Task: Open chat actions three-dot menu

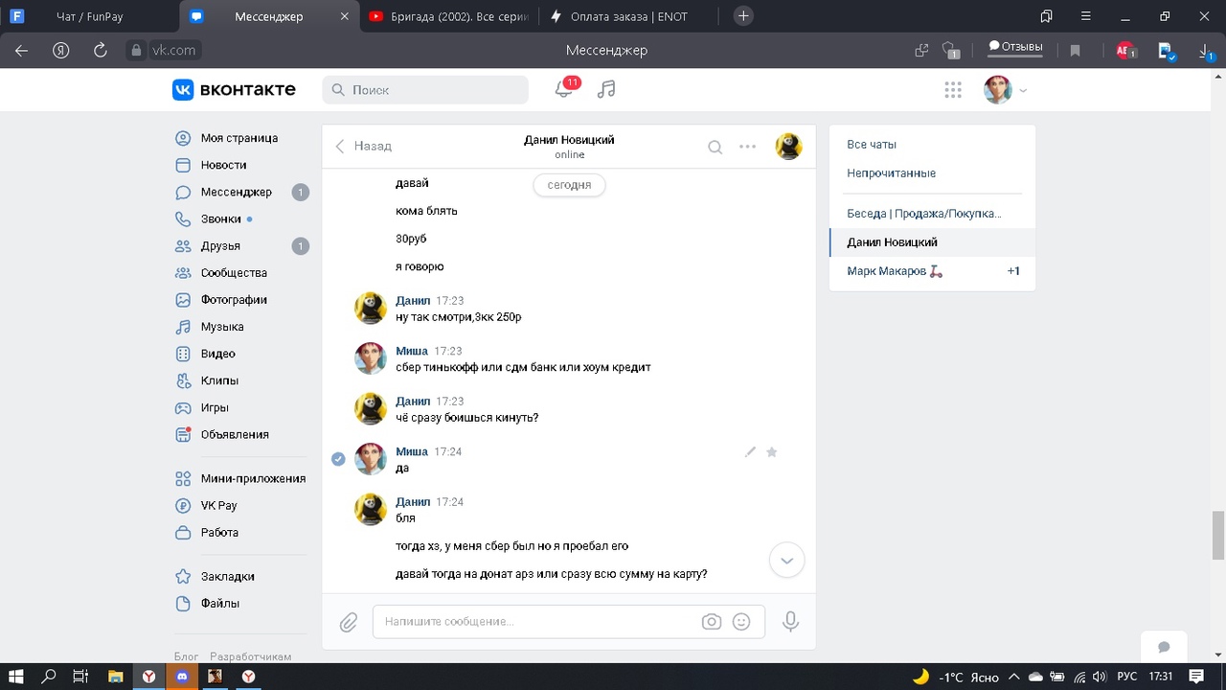Action: pos(747,147)
